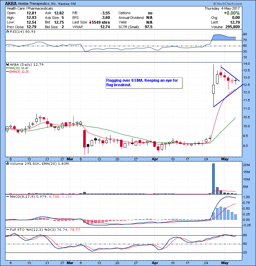Click the Nasdaq GM exchange label
Image resolution: width=256 pixels, height=266 pixels.
point(67,4)
